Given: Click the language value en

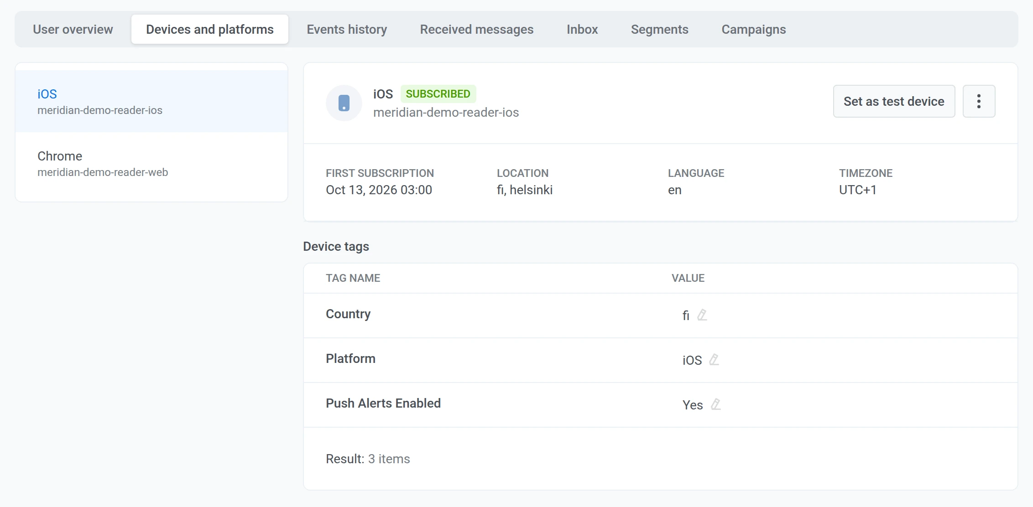Looking at the screenshot, I should tap(675, 190).
